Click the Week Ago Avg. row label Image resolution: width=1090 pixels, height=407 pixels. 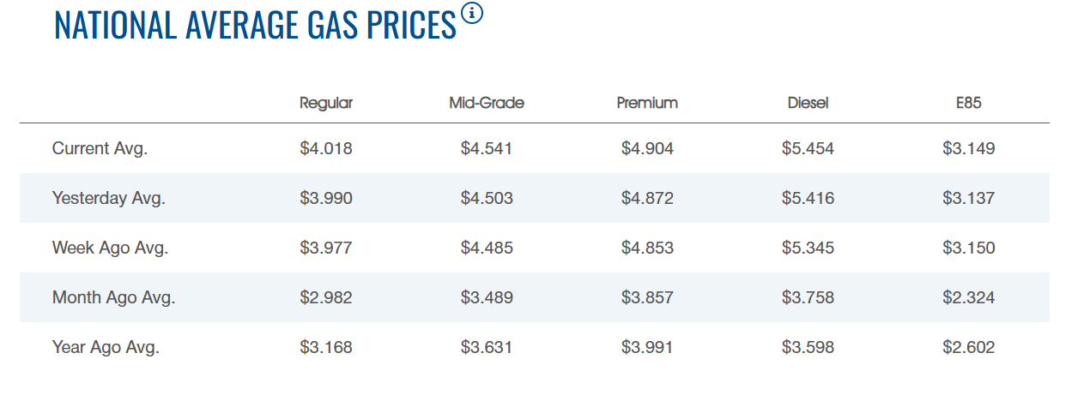pyautogui.click(x=111, y=248)
